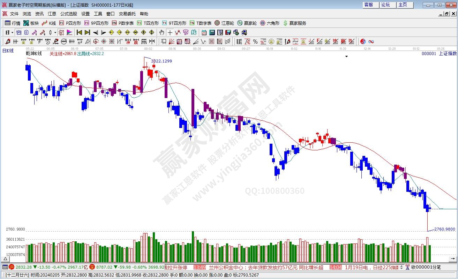Image resolution: width=458 pixels, height=279 pixels.
Task: Click the yin-yang Taiji icon
Action: click(363, 42)
